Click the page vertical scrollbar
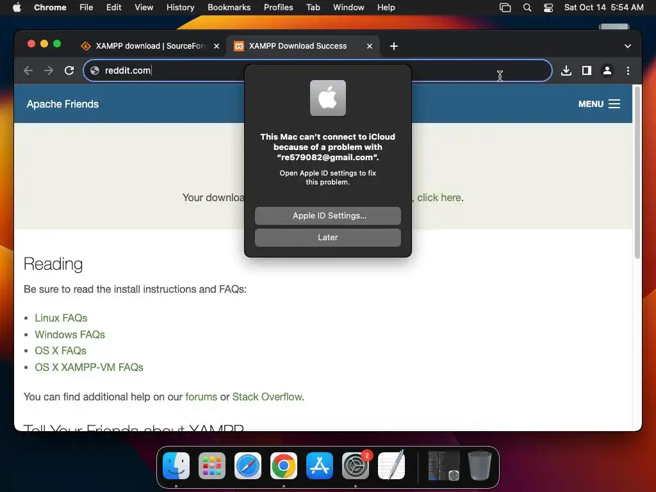The height and width of the screenshot is (492, 656). pos(637,172)
